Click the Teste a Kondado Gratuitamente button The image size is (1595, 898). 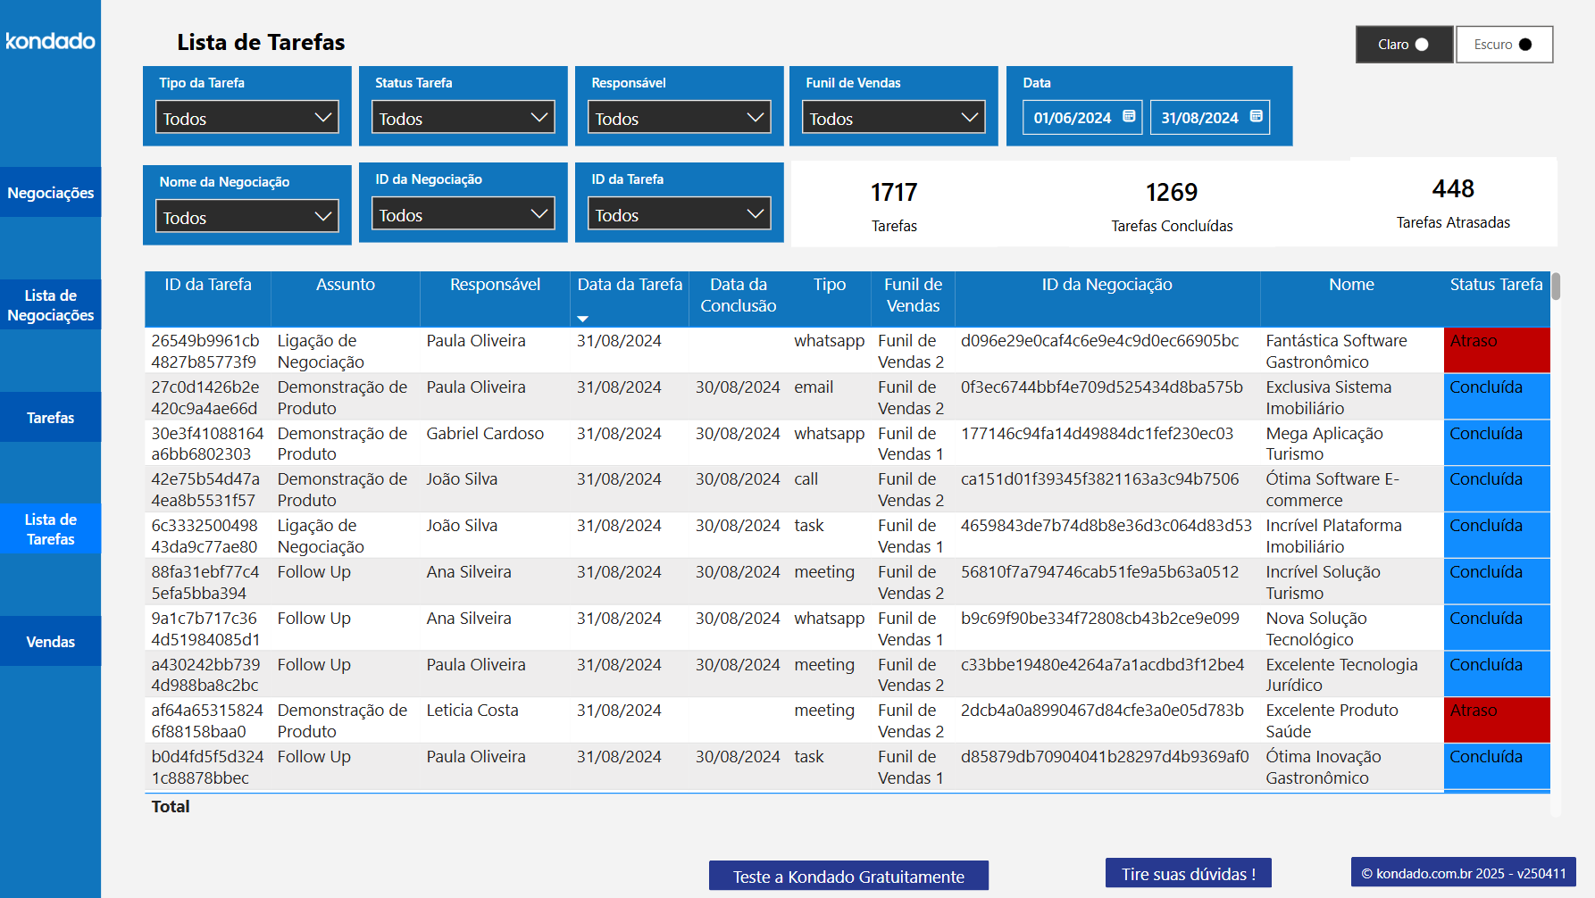848,876
